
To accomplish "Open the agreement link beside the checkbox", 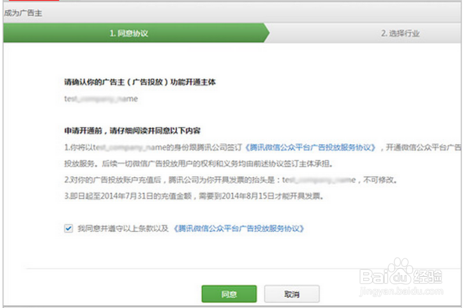I will [x=239, y=228].
